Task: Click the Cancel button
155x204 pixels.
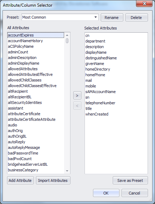Action: [x=135, y=193]
